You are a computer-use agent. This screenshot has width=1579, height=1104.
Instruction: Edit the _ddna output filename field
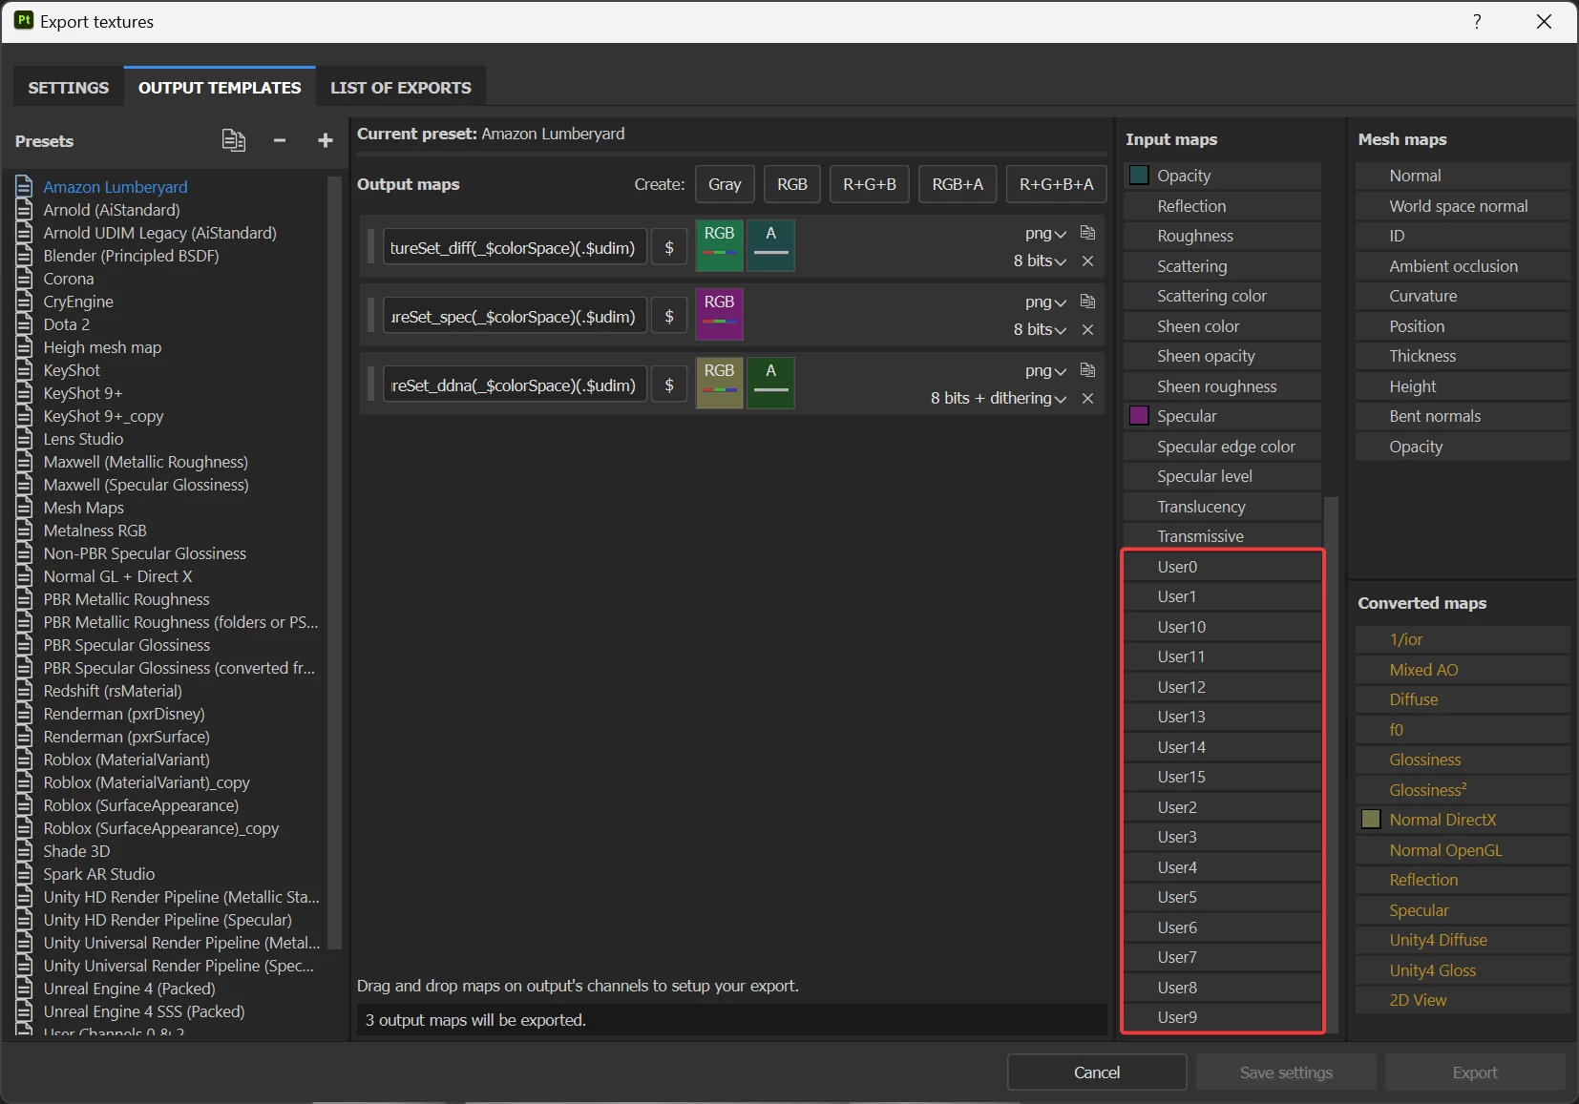[515, 385]
